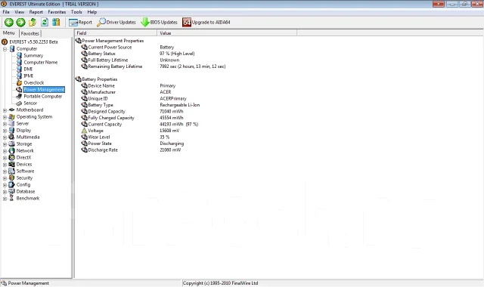Open the Favorites menu
This screenshot has width=484, height=287.
tap(57, 12)
